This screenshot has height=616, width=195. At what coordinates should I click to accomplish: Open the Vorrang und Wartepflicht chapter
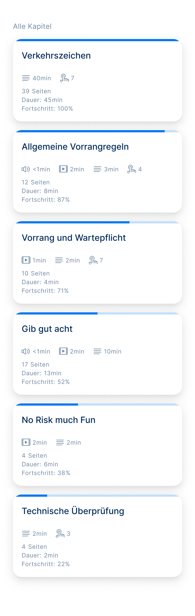coord(97,262)
